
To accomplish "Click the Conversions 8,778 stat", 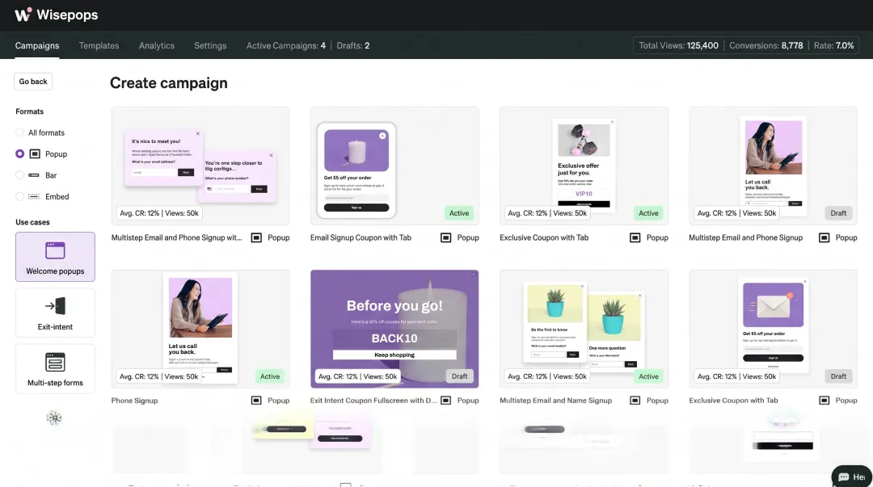I will point(765,46).
